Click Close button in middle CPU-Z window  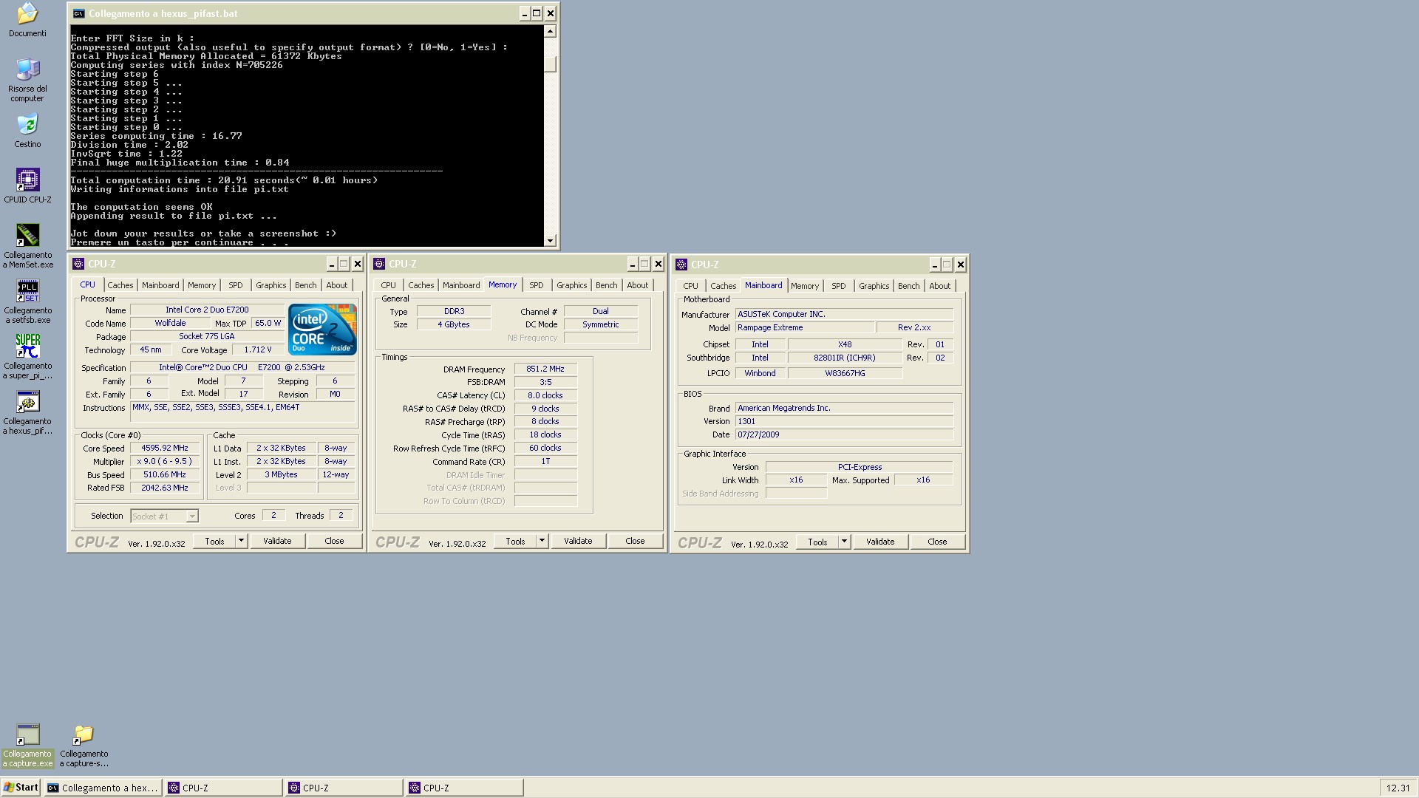click(635, 541)
